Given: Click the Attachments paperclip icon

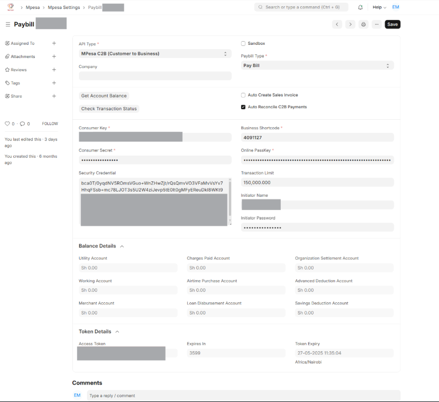Looking at the screenshot, I should [7, 56].
